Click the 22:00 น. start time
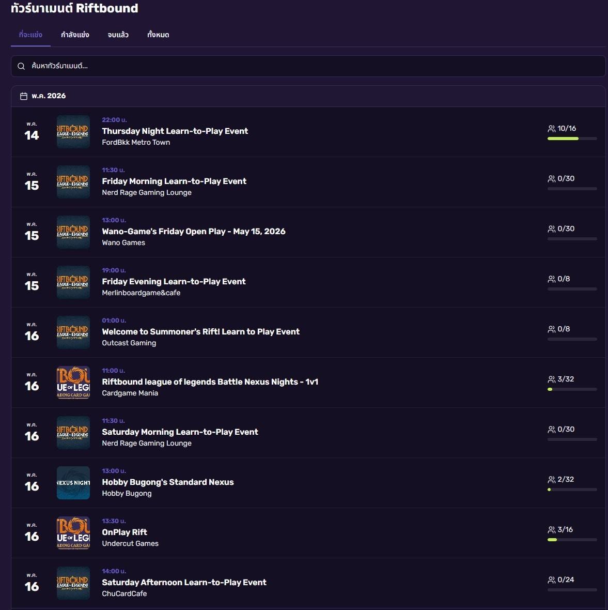608x610 pixels. [114, 120]
